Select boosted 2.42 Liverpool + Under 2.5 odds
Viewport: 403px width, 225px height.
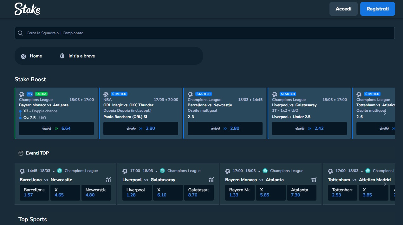[309, 129]
